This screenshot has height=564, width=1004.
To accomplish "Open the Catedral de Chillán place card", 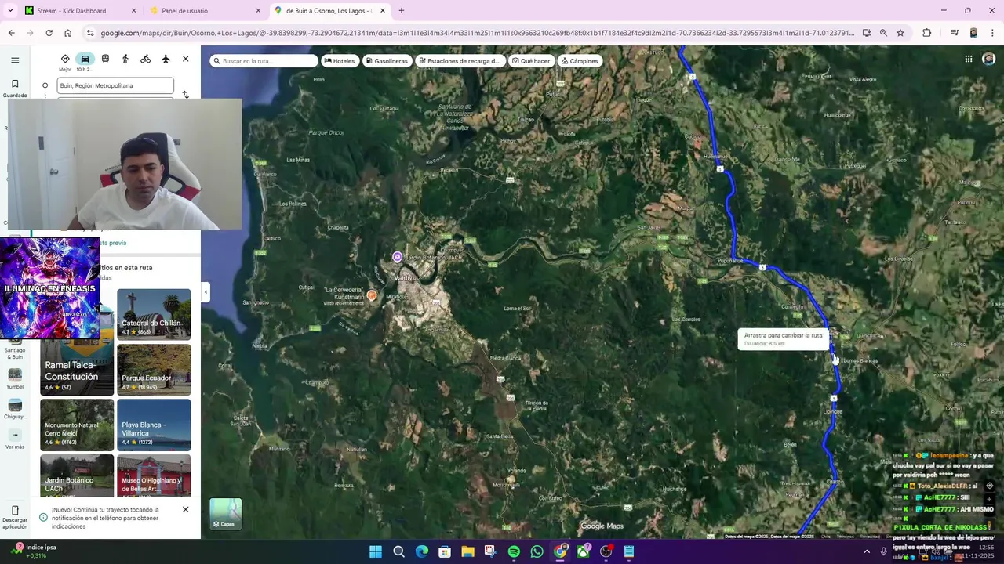I will click(154, 314).
